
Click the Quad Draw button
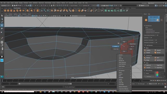pyautogui.click(x=159, y=68)
